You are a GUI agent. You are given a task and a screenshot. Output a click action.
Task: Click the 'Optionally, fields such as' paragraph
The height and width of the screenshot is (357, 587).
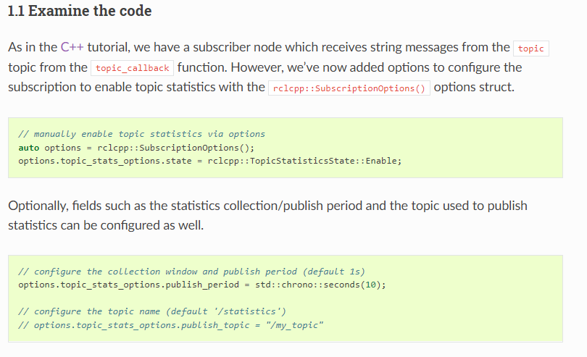pyautogui.click(x=267, y=206)
